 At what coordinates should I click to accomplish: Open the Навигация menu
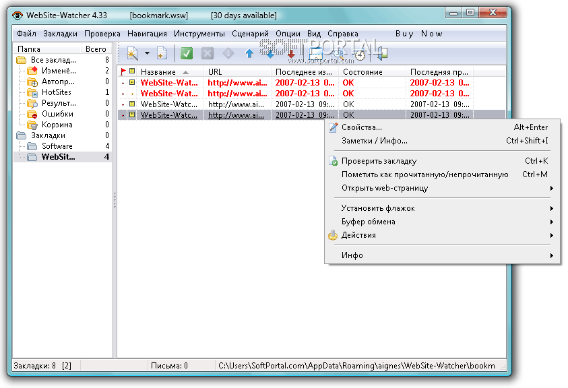click(x=147, y=34)
